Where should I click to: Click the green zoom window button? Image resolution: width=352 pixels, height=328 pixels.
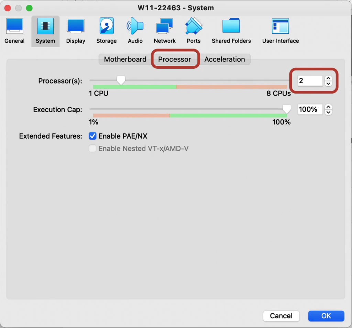click(x=29, y=8)
